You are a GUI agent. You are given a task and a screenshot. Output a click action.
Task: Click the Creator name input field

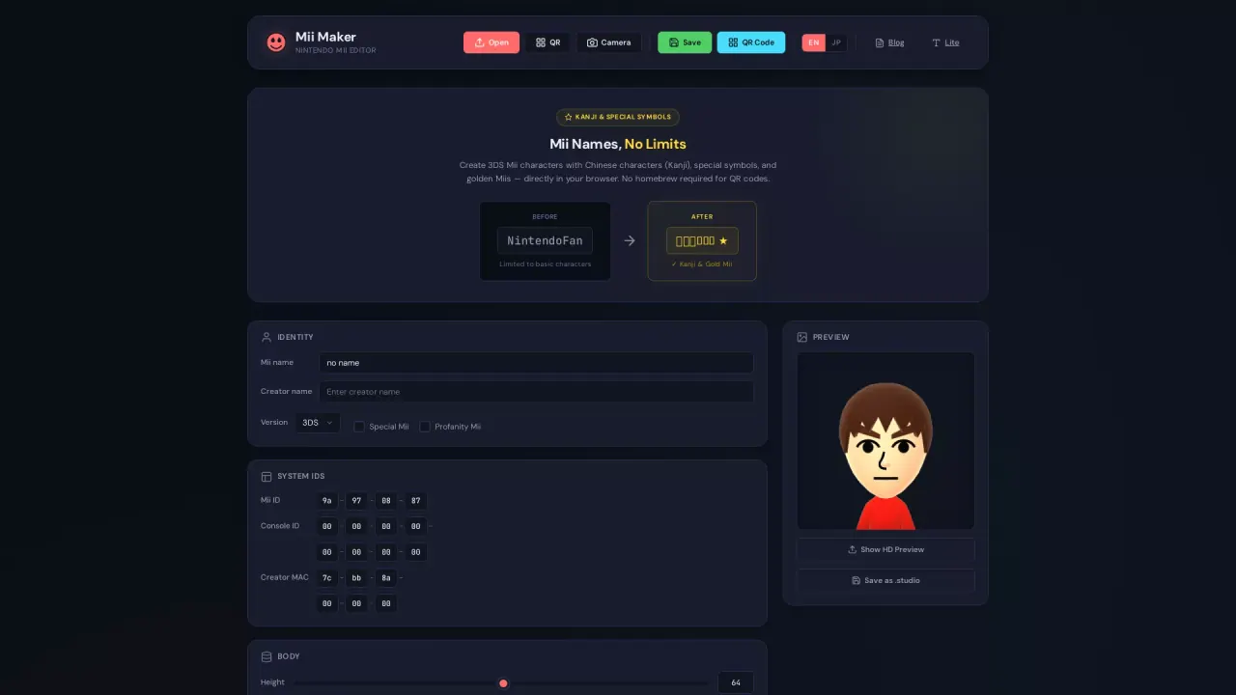[x=536, y=392]
